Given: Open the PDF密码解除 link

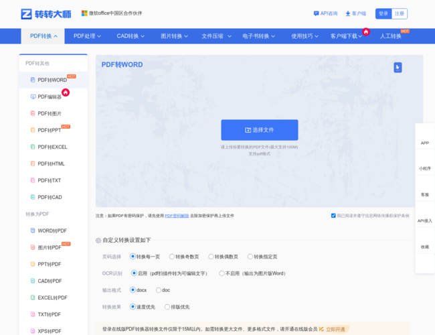Looking at the screenshot, I should [x=177, y=216].
